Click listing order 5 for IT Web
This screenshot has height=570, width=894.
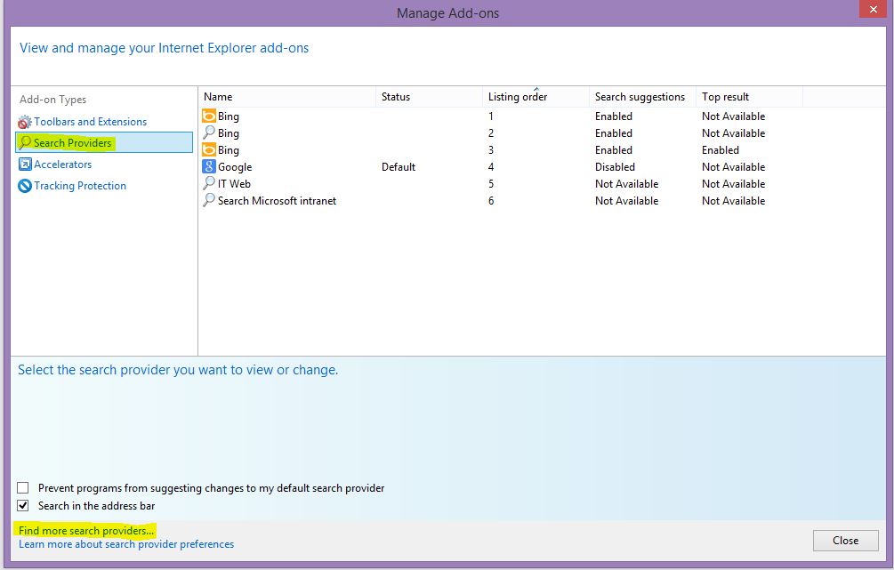click(491, 184)
